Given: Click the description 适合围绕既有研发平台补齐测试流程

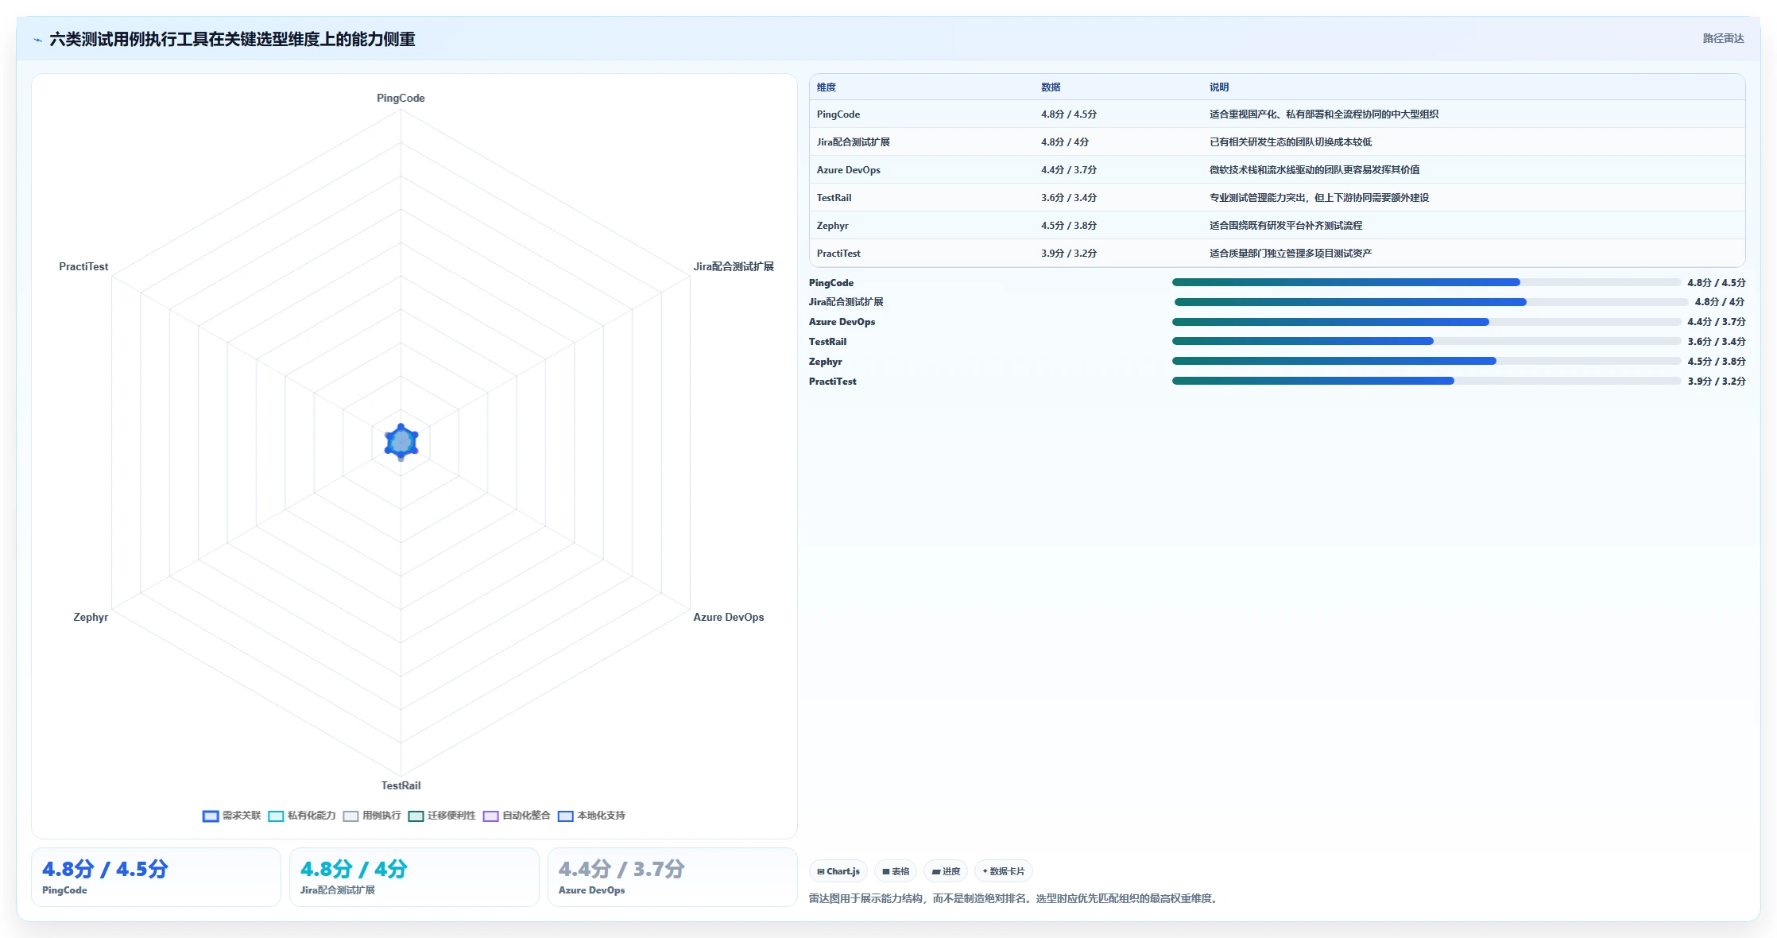Looking at the screenshot, I should 1286,226.
